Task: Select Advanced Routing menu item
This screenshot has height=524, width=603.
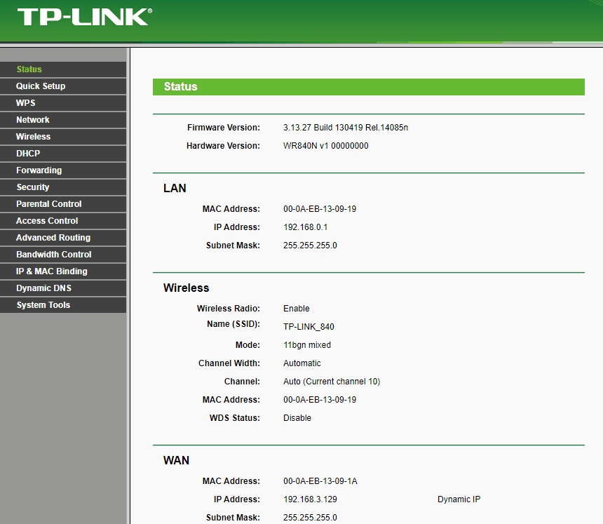Action: click(63, 238)
